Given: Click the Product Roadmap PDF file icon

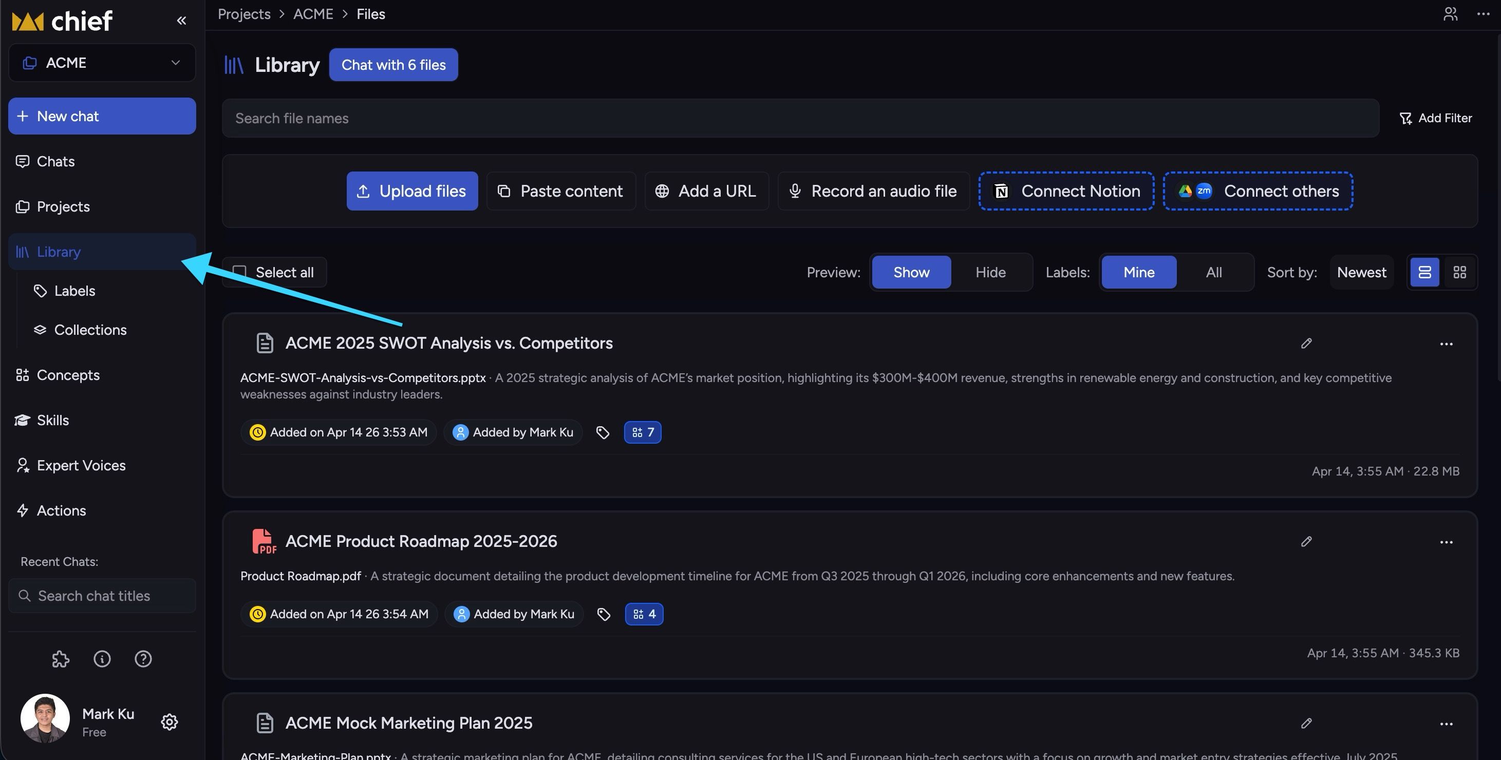Looking at the screenshot, I should 264,541.
